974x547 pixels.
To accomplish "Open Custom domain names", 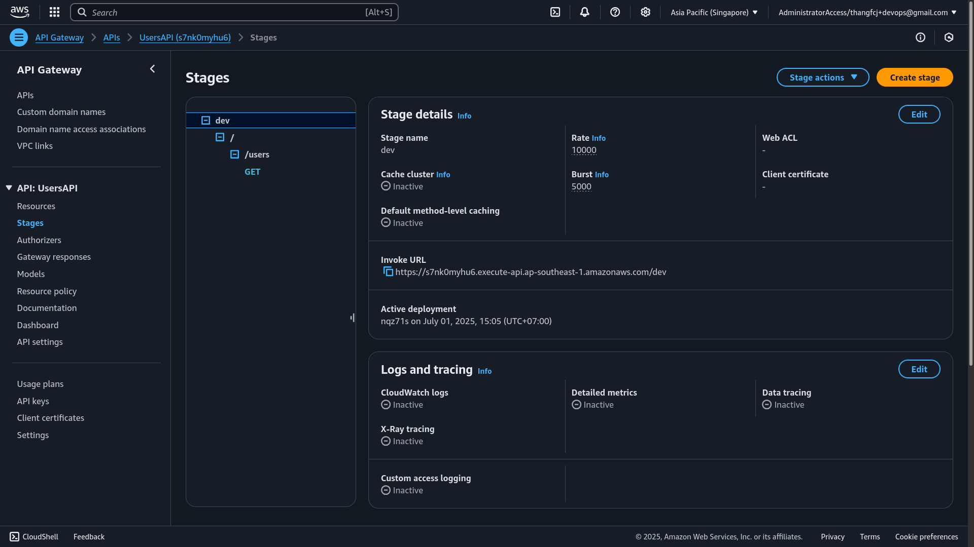I will pos(61,112).
